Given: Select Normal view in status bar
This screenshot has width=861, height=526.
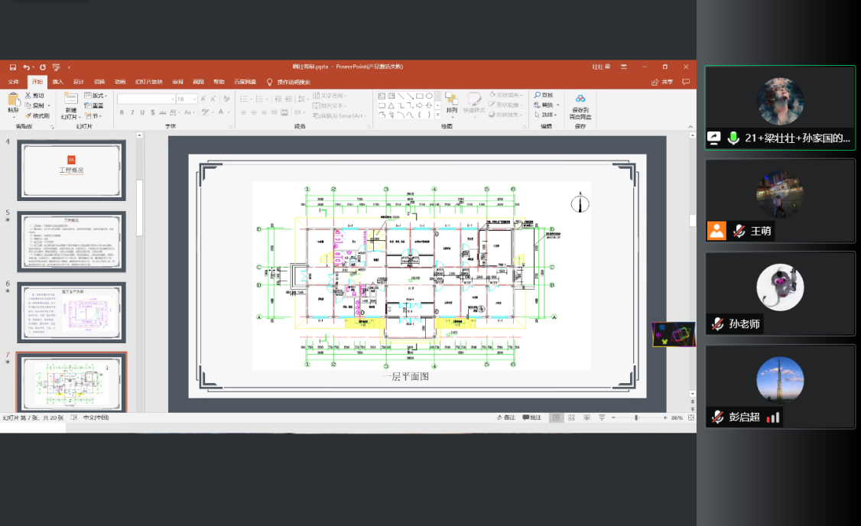Looking at the screenshot, I should (x=556, y=418).
